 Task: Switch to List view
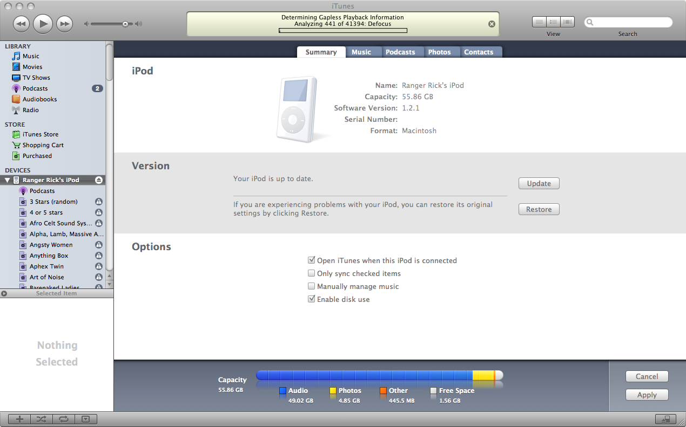539,22
